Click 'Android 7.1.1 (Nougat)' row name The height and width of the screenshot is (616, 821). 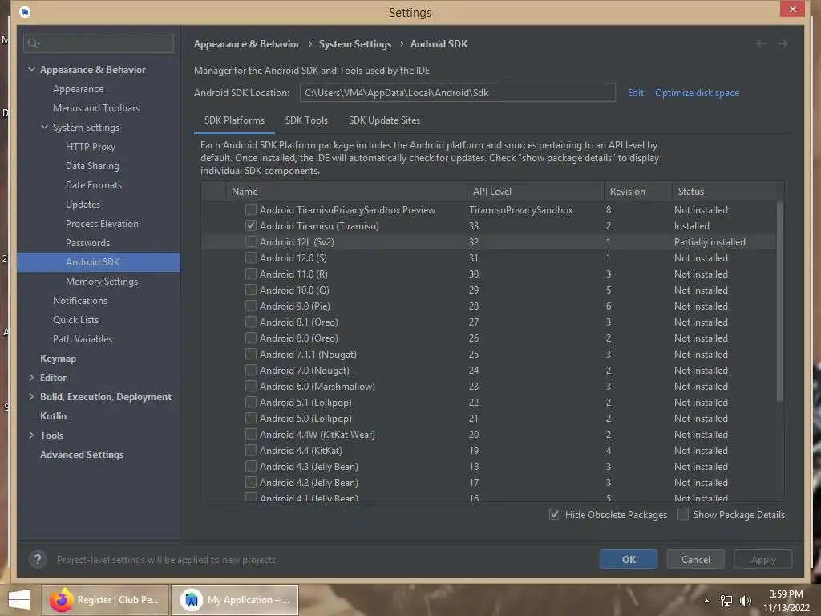pyautogui.click(x=308, y=354)
